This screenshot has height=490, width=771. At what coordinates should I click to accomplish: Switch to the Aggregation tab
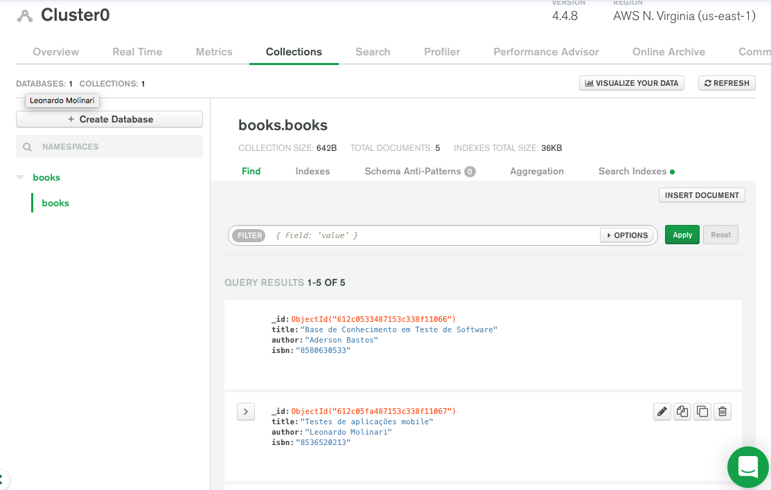pyautogui.click(x=536, y=171)
